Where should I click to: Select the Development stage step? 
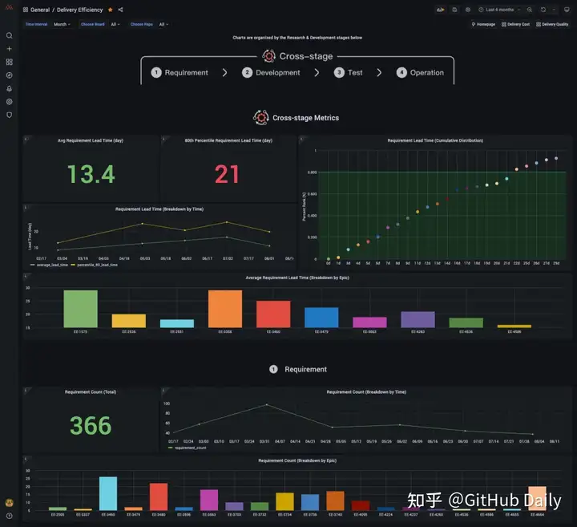271,72
